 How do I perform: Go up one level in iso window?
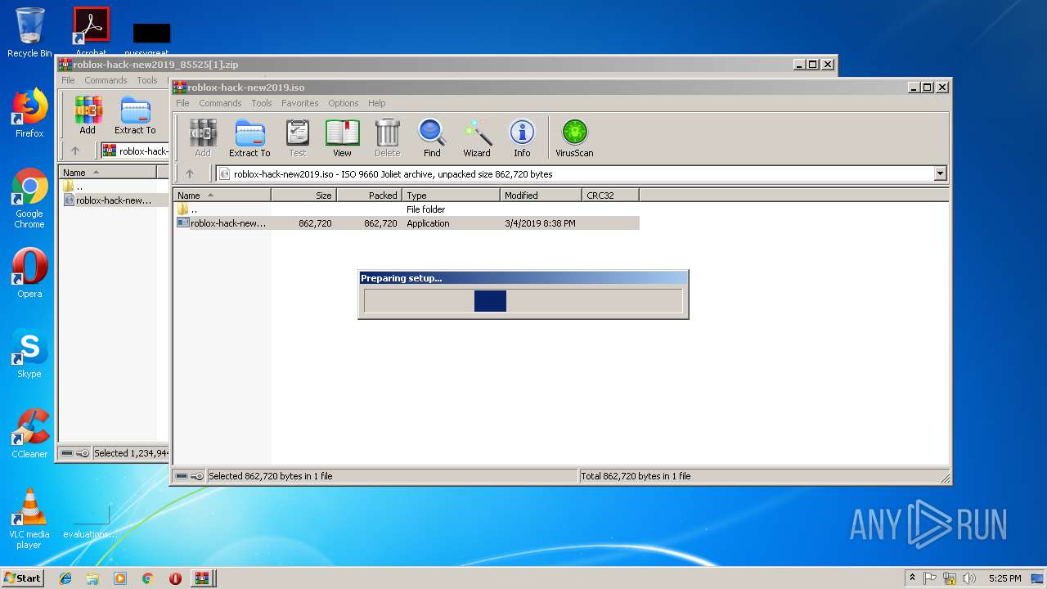point(190,173)
